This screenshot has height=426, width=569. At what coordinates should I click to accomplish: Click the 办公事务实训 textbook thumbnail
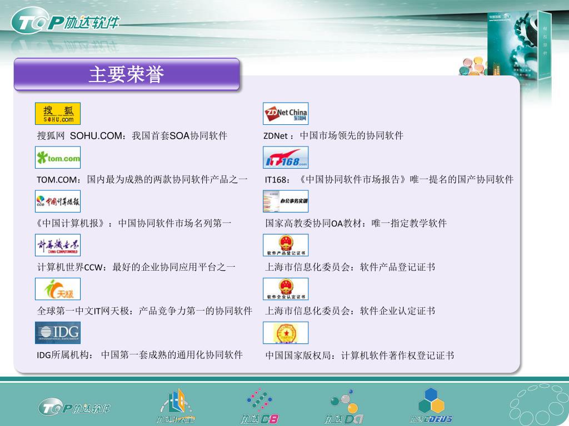pos(286,201)
